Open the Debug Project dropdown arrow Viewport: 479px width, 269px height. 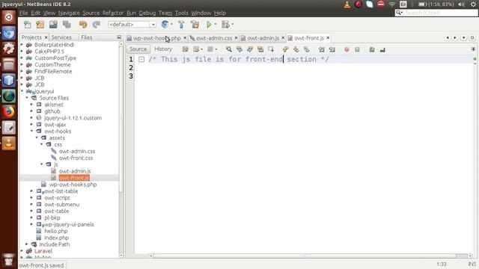pyautogui.click(x=233, y=25)
